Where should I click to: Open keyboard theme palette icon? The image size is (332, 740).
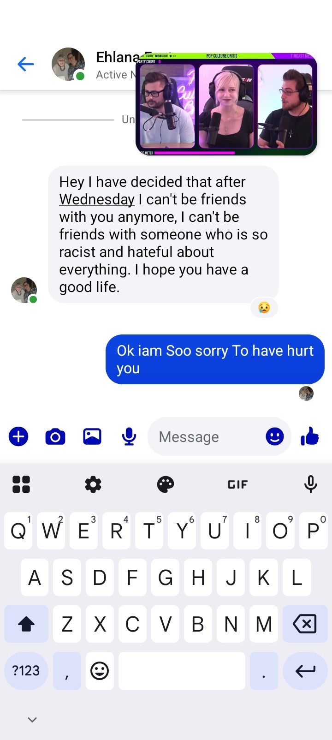166,484
